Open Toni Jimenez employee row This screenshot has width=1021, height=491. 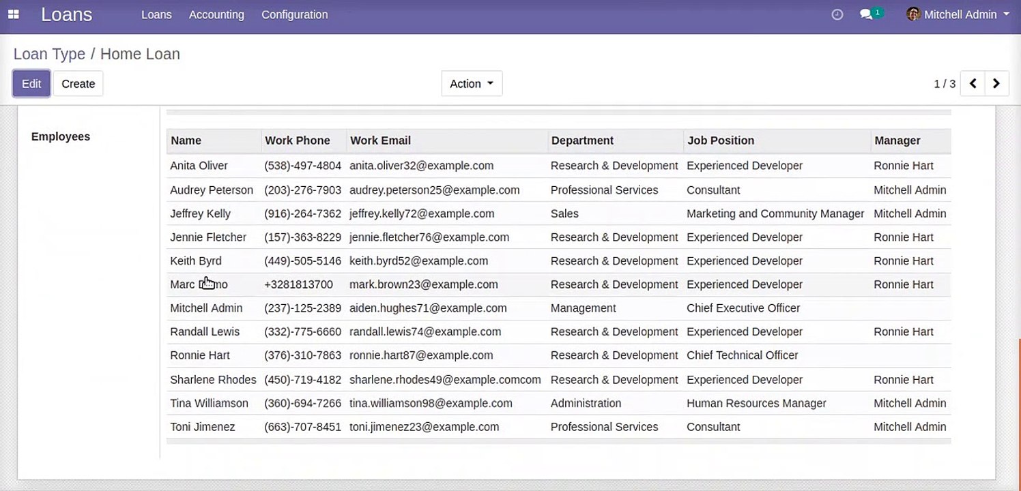pyautogui.click(x=558, y=427)
